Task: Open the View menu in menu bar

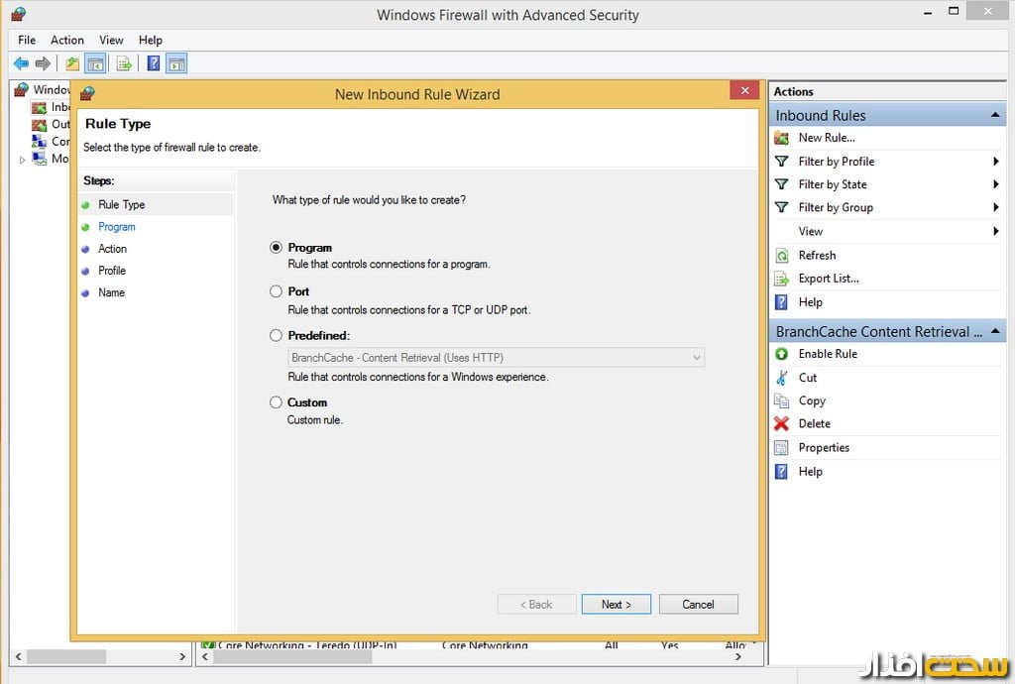Action: [x=111, y=40]
